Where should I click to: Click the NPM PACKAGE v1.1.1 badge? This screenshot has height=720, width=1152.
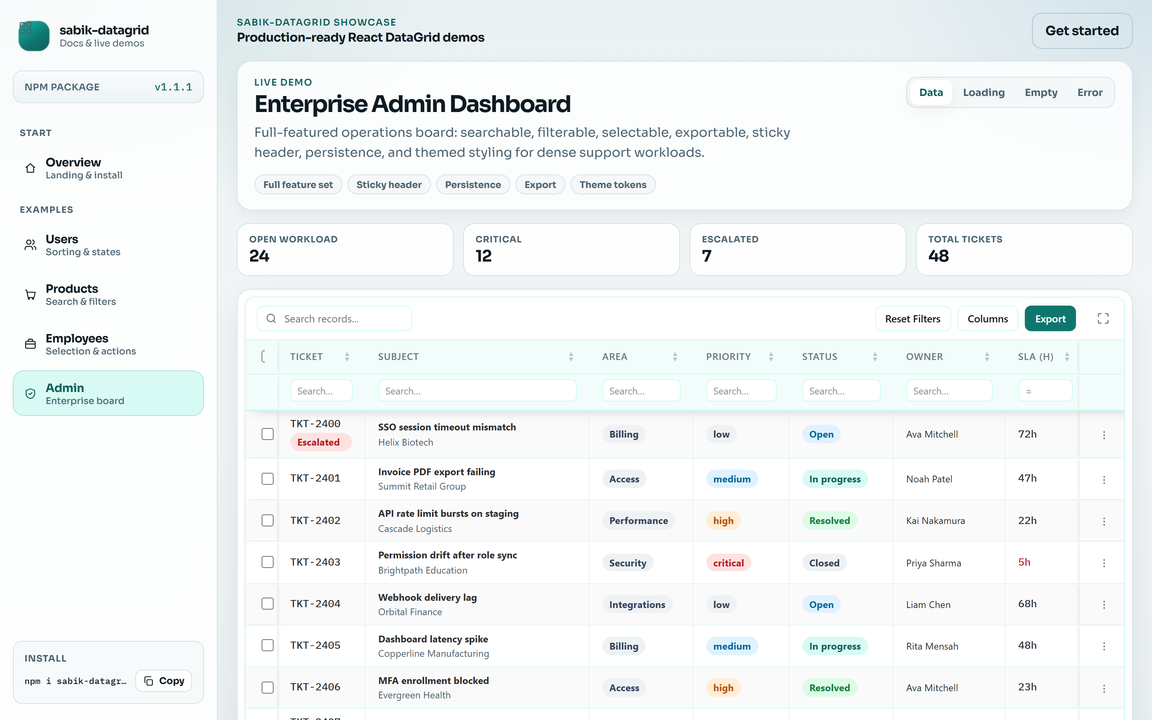tap(108, 87)
